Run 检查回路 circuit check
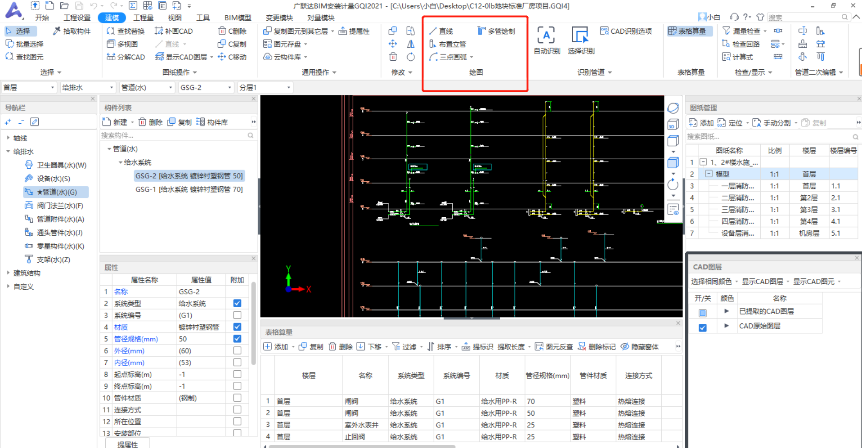This screenshot has width=862, height=448. (x=741, y=44)
